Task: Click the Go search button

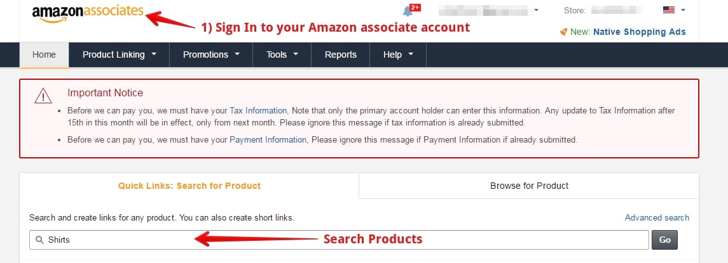Action: (664, 240)
